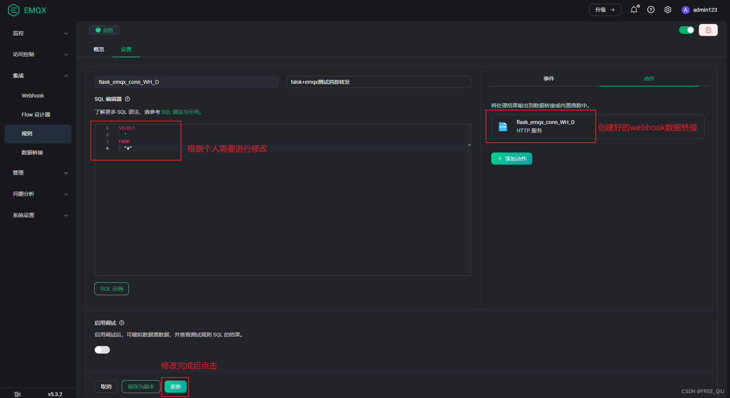Viewport: 730px width, 398px height.
Task: Switch to the 设置 tab
Action: coord(126,49)
